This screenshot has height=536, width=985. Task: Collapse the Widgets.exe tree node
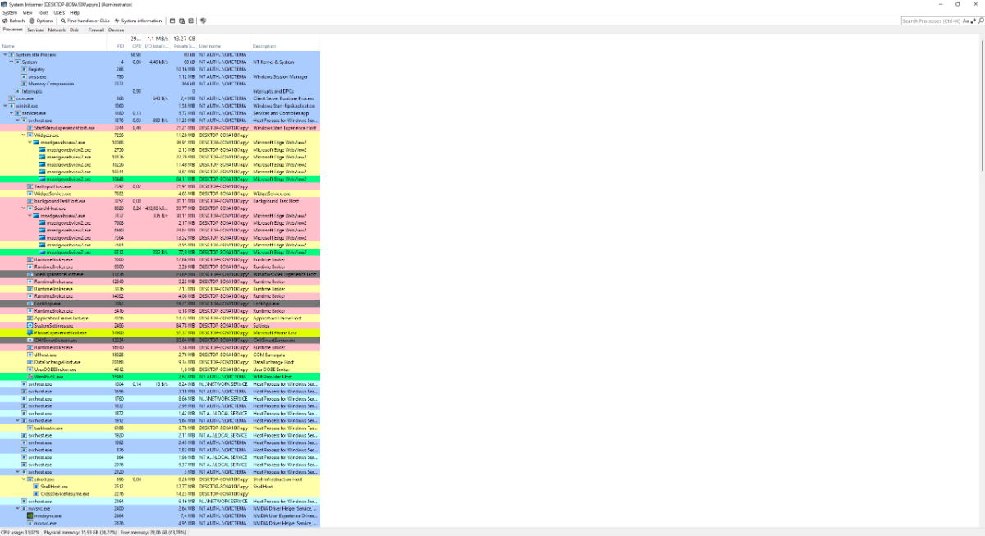click(25, 135)
